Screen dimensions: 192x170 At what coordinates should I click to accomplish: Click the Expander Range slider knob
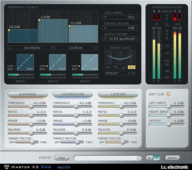(31, 124)
